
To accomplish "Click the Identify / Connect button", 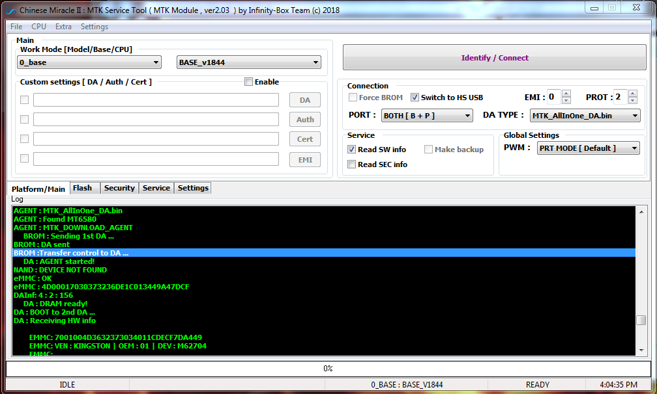I will (495, 58).
